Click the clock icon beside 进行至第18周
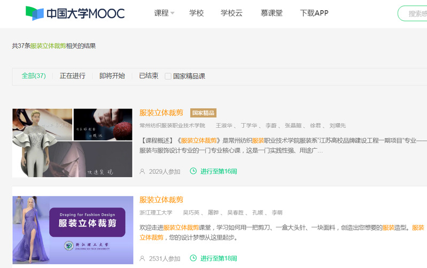The width and height of the screenshot is (427, 268). [193, 258]
